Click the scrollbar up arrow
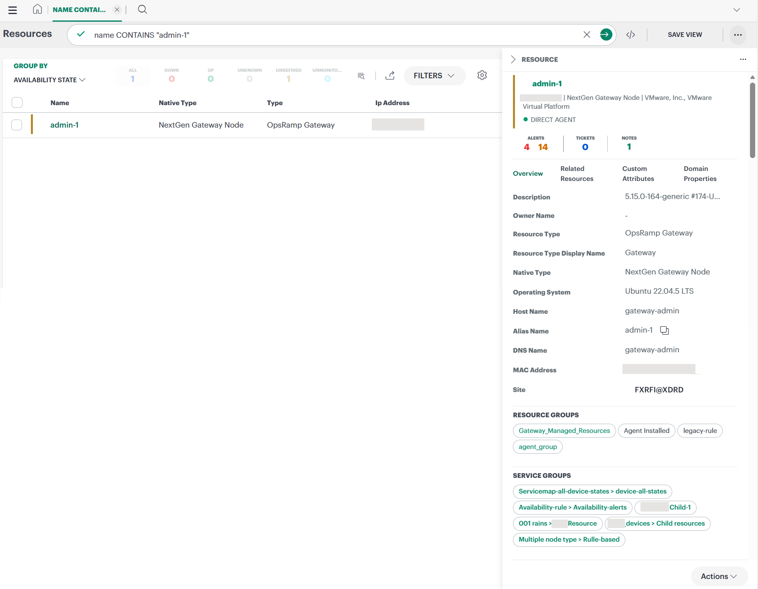Image resolution: width=758 pixels, height=589 pixels. click(752, 77)
